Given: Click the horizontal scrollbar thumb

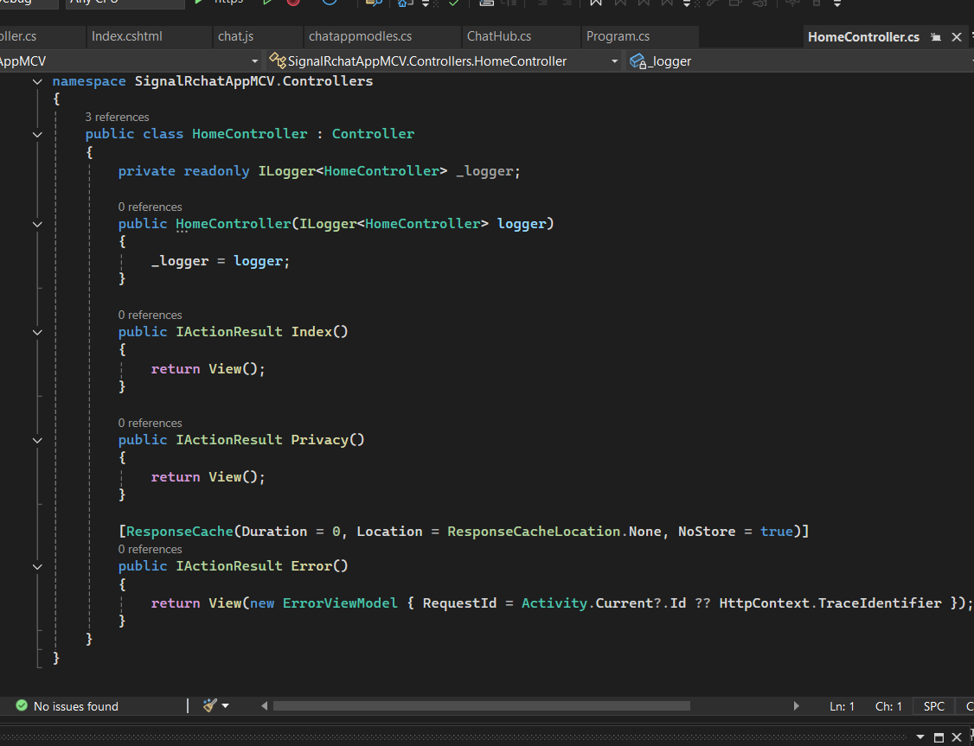Looking at the screenshot, I should 481,706.
